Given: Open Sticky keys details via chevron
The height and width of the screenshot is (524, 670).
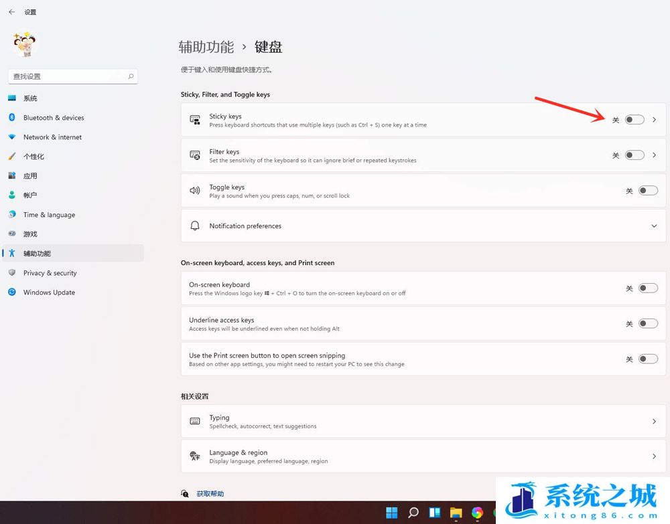Looking at the screenshot, I should pos(655,120).
